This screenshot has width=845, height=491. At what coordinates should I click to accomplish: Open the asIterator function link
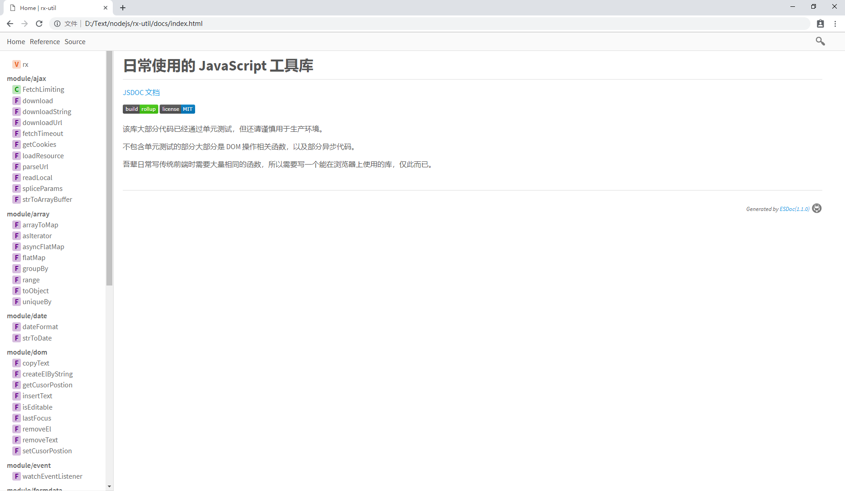point(37,236)
